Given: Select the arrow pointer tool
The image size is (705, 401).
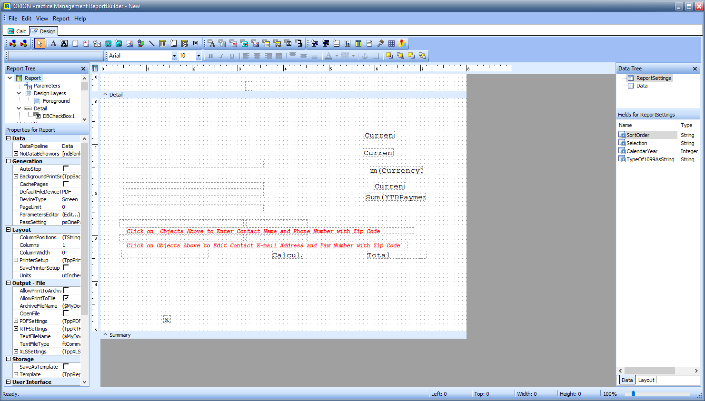Looking at the screenshot, I should (40, 43).
